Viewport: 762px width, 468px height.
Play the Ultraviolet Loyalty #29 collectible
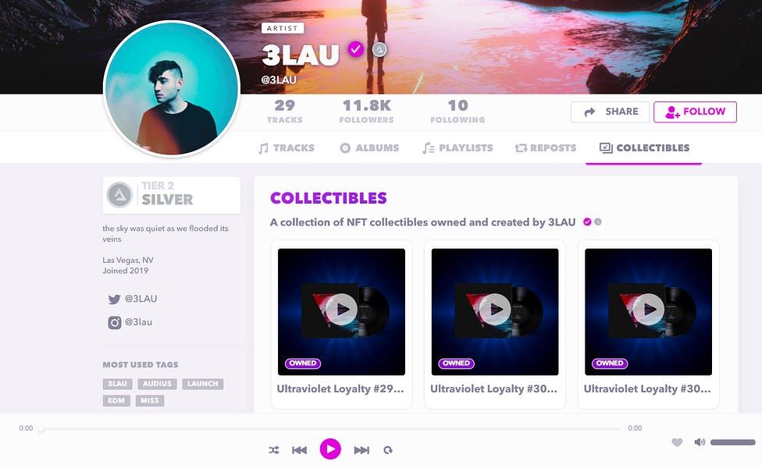[341, 309]
